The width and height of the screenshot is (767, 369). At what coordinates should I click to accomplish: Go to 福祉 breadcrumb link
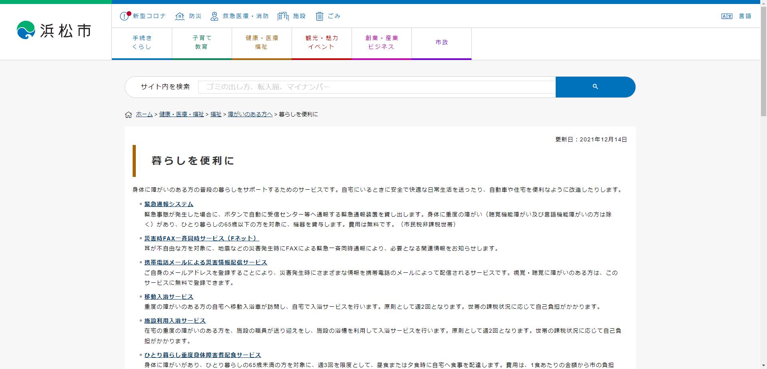pyautogui.click(x=216, y=114)
